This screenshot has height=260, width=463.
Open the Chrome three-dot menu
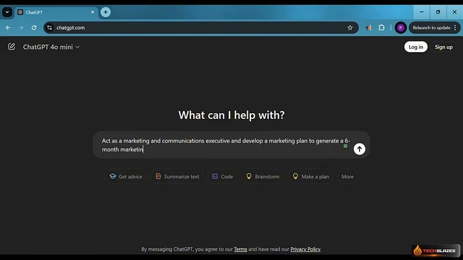[x=455, y=28]
